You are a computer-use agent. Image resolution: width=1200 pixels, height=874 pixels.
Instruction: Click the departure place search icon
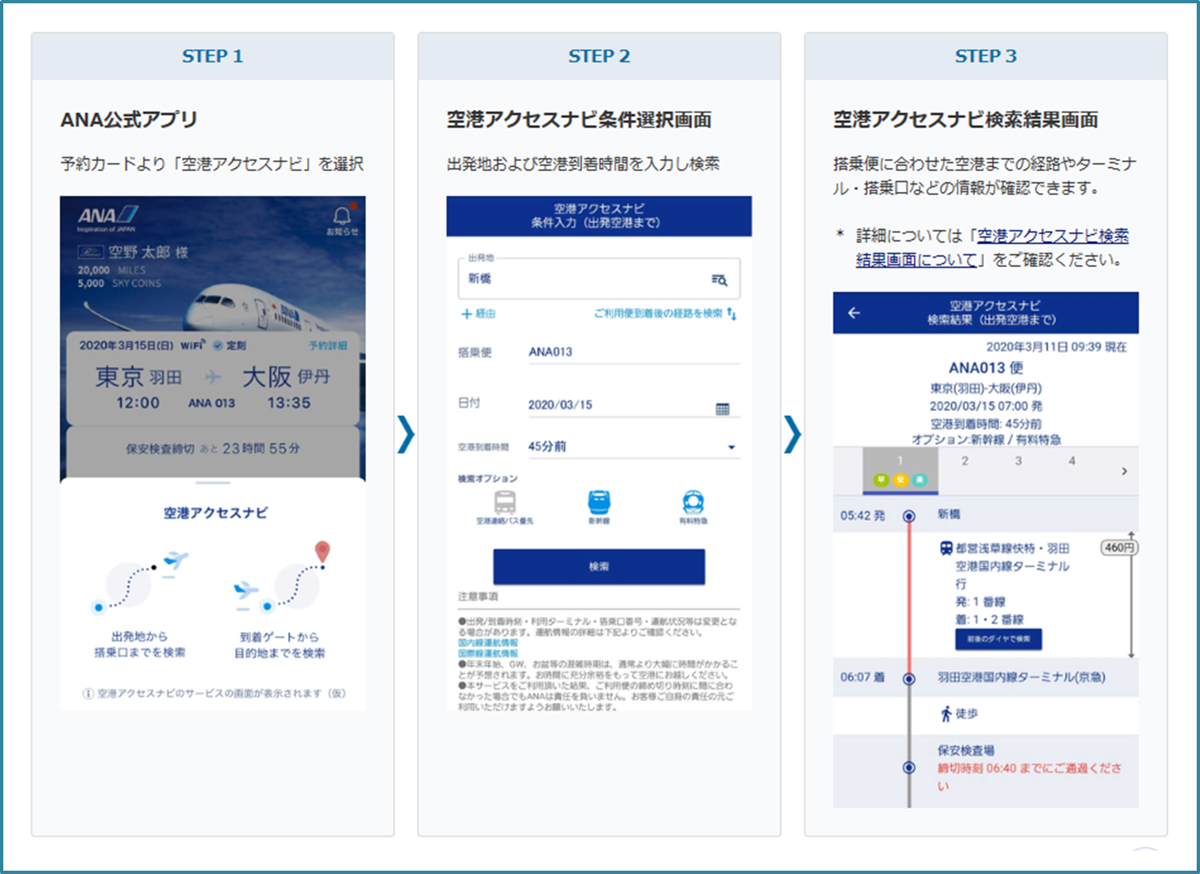click(x=719, y=280)
